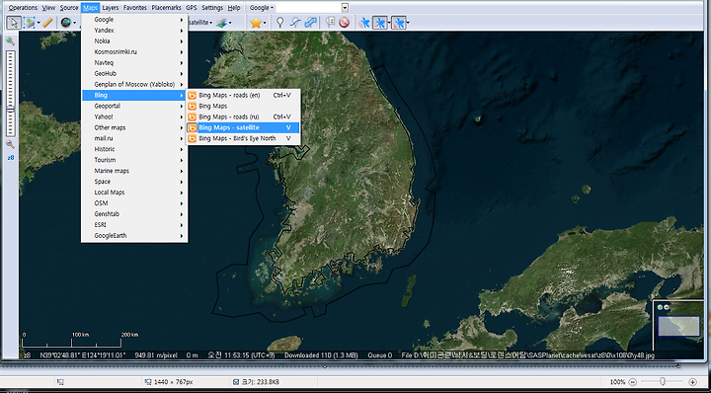Click the red hide-placemarks icon
The height and width of the screenshot is (393, 711).
[x=345, y=22]
